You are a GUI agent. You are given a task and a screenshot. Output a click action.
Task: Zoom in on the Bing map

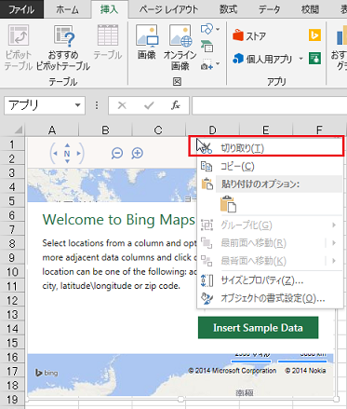tap(138, 153)
